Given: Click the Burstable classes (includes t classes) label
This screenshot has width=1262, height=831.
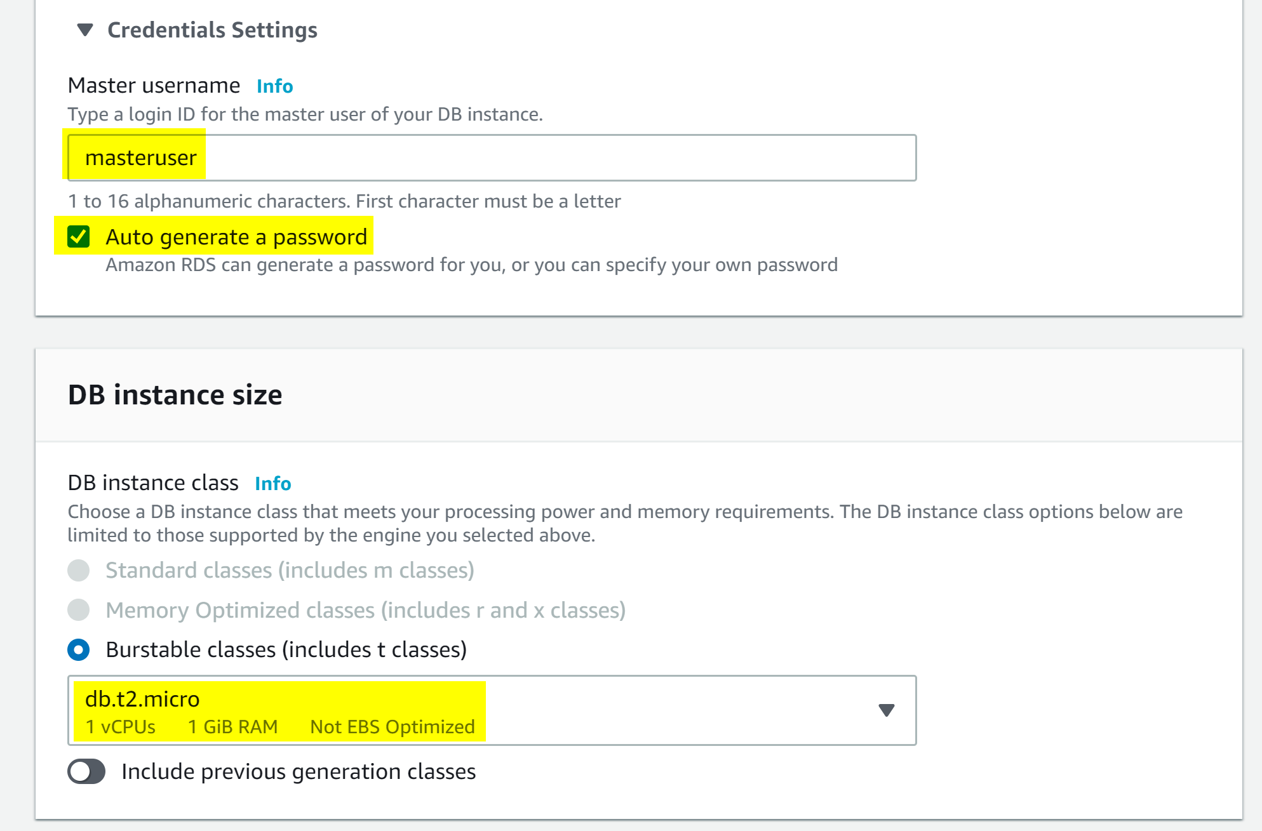Looking at the screenshot, I should pos(286,649).
